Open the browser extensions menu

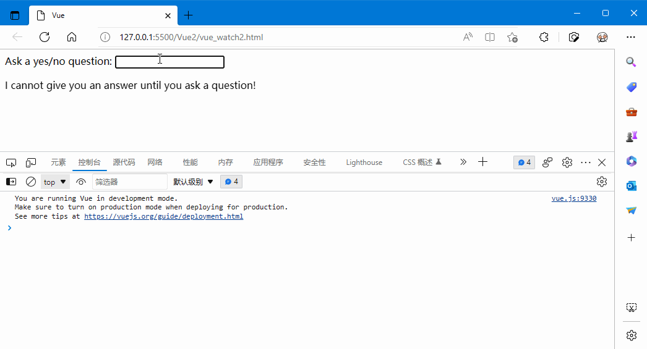pyautogui.click(x=544, y=37)
